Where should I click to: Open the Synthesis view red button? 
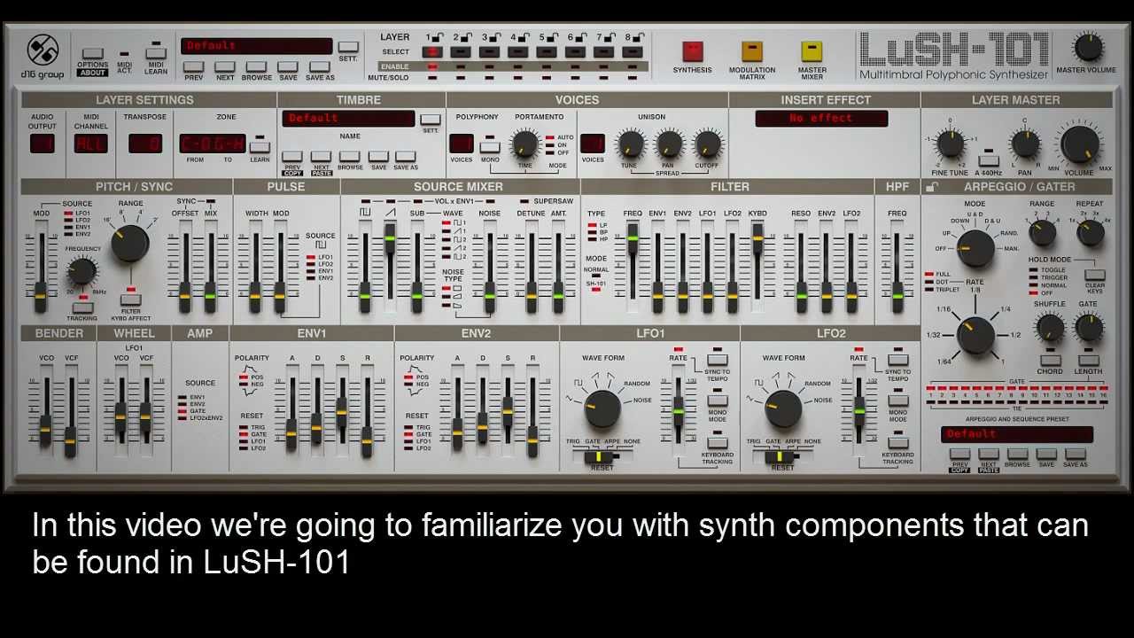click(692, 51)
